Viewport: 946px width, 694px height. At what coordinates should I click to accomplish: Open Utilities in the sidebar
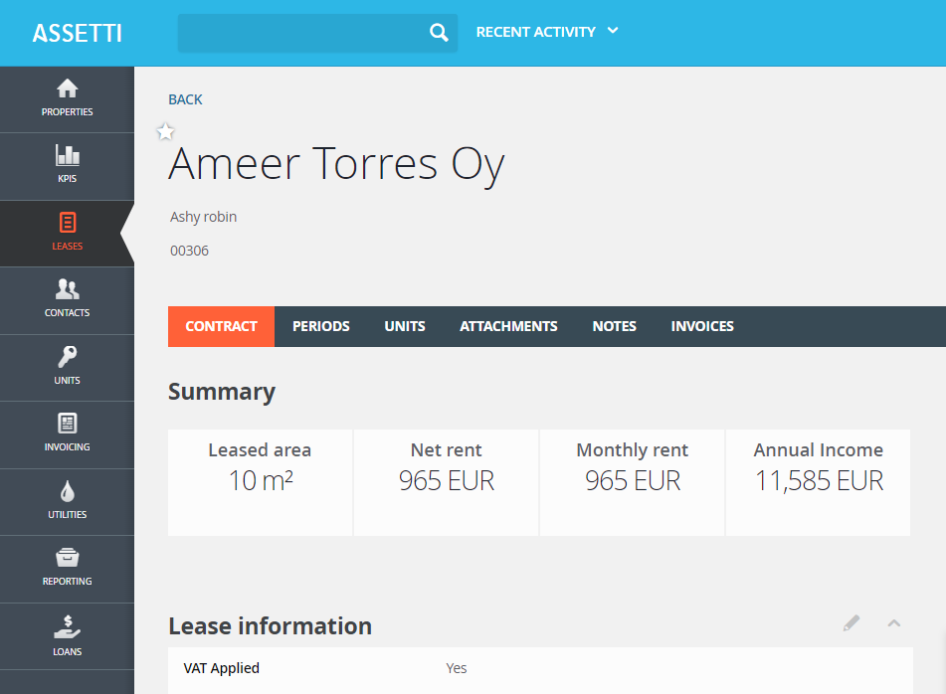(67, 502)
